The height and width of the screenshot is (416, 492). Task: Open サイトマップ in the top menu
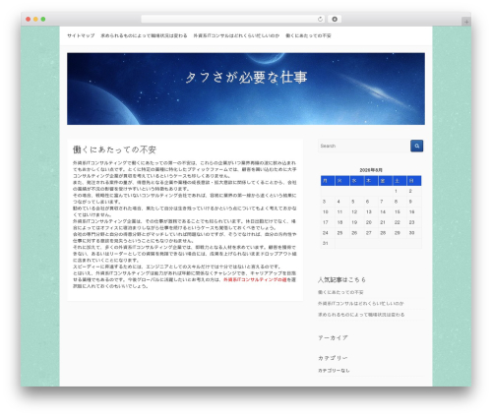(81, 35)
